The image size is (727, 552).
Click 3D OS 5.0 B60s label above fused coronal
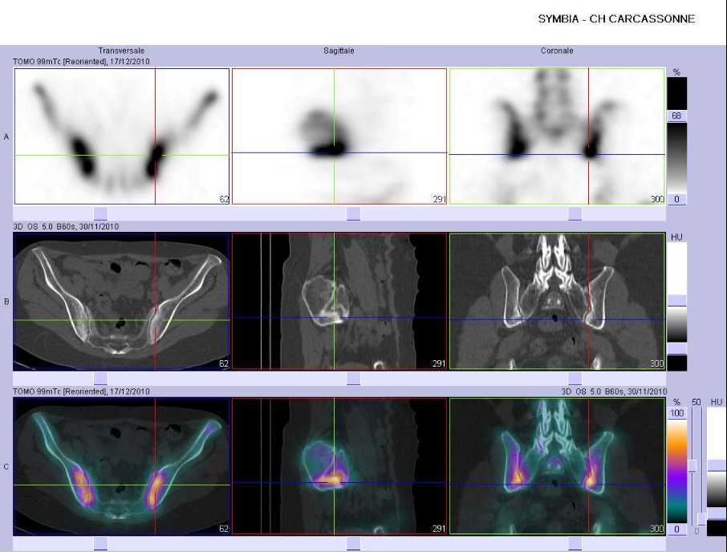pyautogui.click(x=614, y=392)
